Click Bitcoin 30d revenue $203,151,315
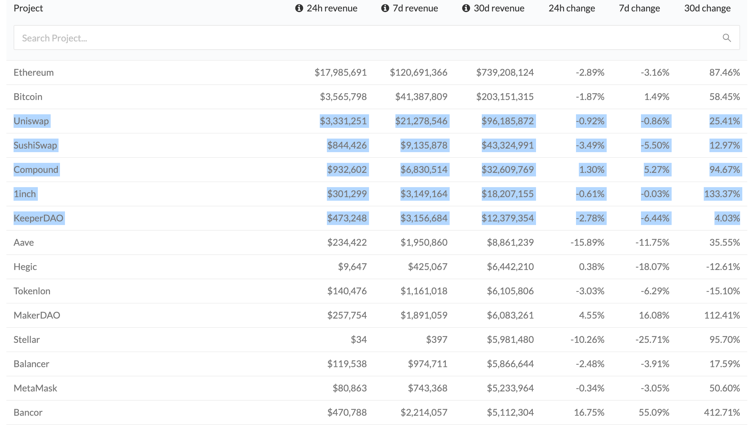 point(505,97)
